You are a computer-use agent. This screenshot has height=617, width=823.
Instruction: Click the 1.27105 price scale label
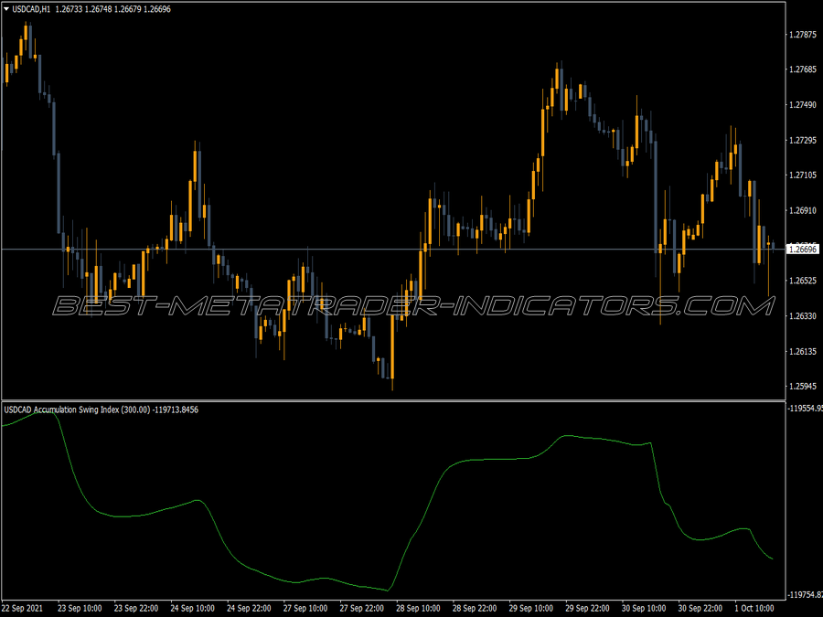pyautogui.click(x=803, y=176)
